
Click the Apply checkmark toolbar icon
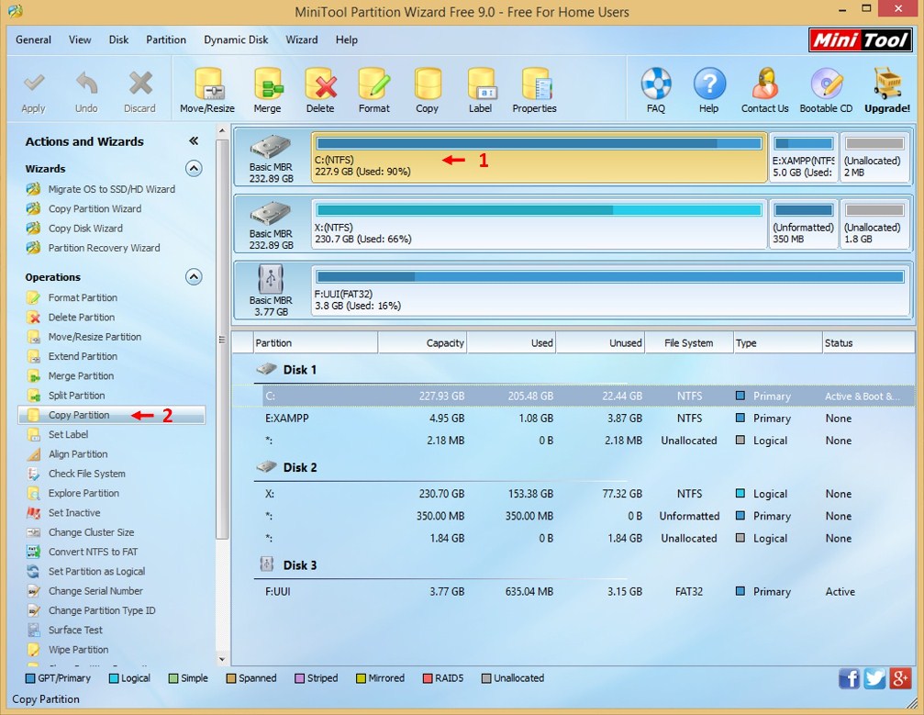(34, 84)
